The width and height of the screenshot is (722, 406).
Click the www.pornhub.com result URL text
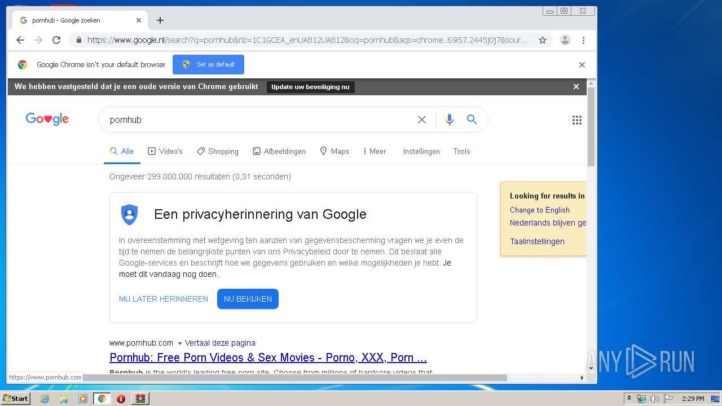[141, 343]
